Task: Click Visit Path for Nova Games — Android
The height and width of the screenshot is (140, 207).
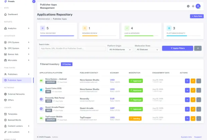Action: pos(62,82)
